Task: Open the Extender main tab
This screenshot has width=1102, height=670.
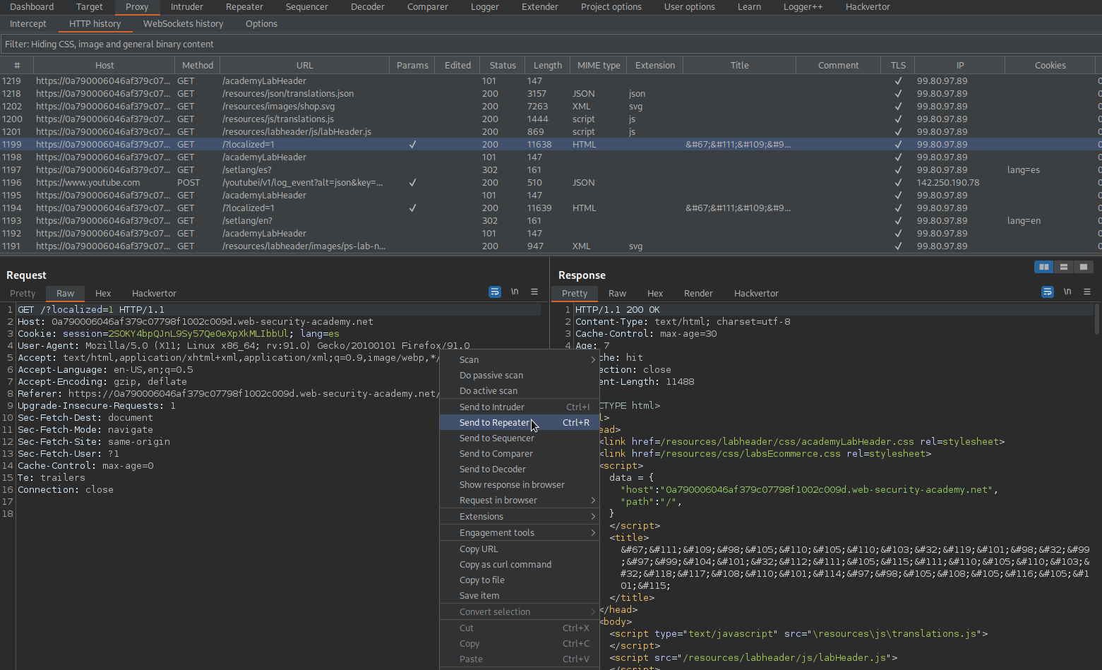Action: [x=540, y=7]
